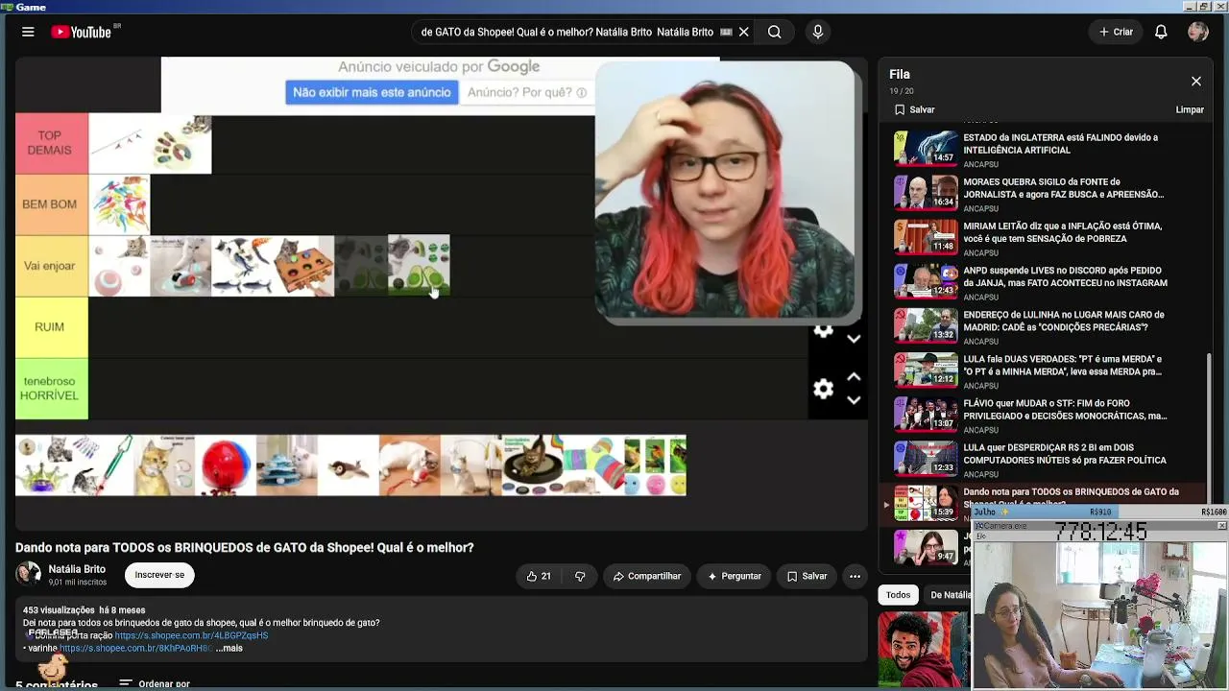The image size is (1229, 691).
Task: Click the 'Anúncio? Por quê?' info button
Action: 527,92
